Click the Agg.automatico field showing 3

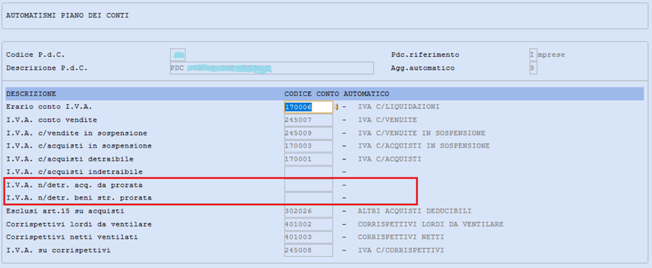coord(533,68)
